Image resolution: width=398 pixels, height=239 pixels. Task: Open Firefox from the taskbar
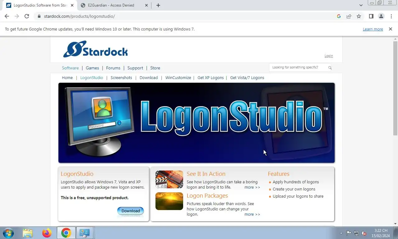pos(47,233)
